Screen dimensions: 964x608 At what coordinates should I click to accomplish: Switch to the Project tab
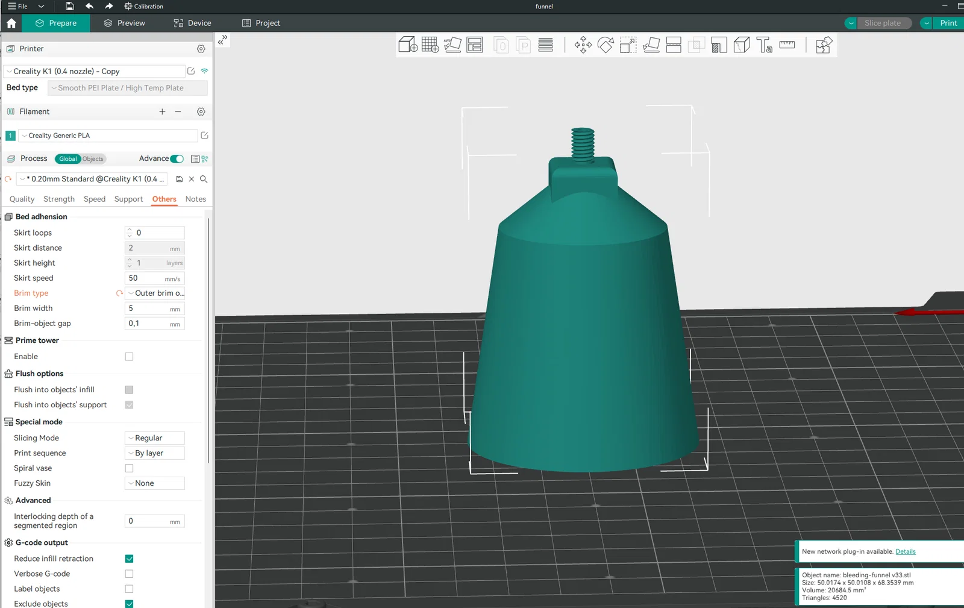coord(261,23)
